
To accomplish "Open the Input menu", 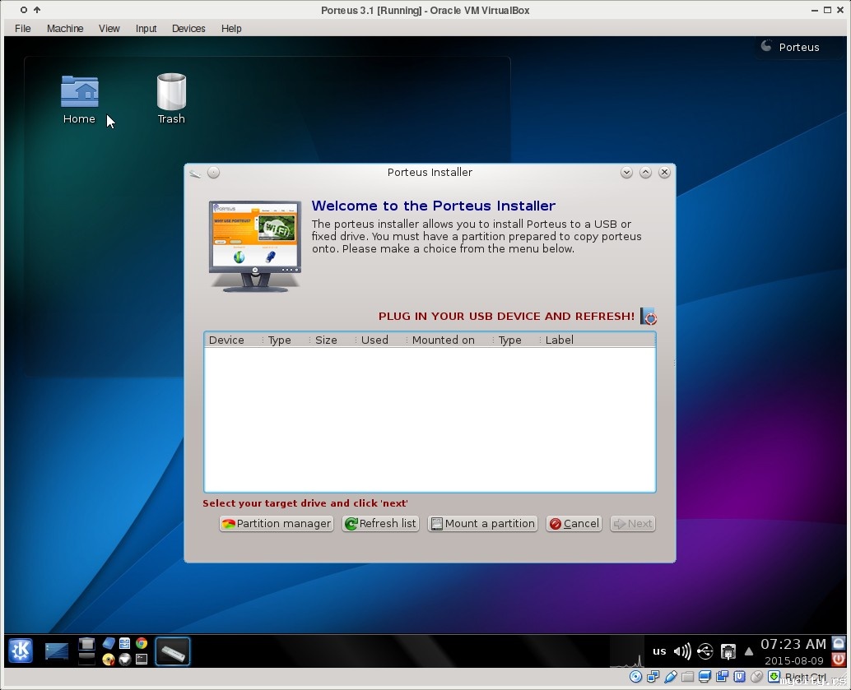I will click(x=146, y=28).
